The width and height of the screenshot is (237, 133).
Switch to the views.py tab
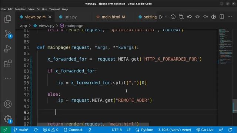click(35, 17)
